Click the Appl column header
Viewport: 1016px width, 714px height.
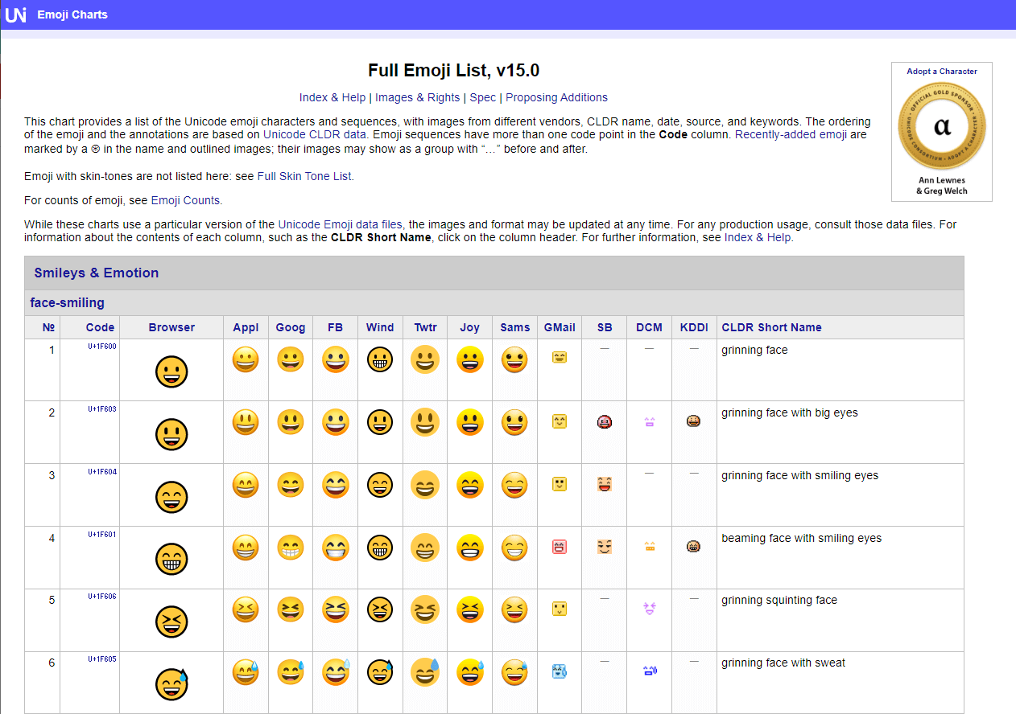pyautogui.click(x=246, y=327)
